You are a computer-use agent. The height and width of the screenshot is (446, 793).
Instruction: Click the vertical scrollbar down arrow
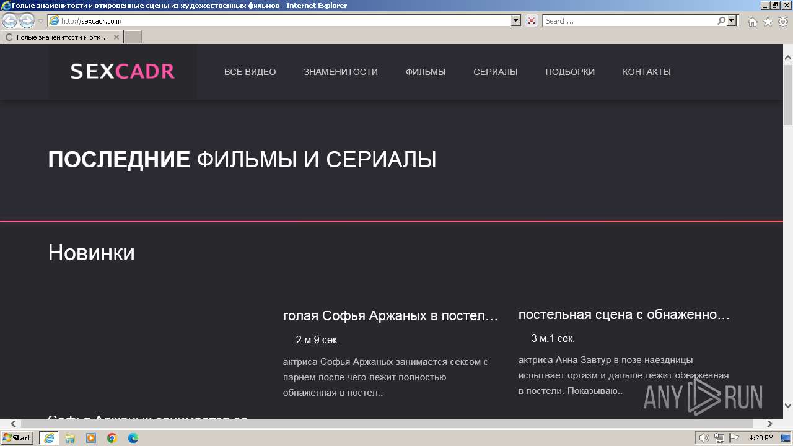[x=788, y=406]
